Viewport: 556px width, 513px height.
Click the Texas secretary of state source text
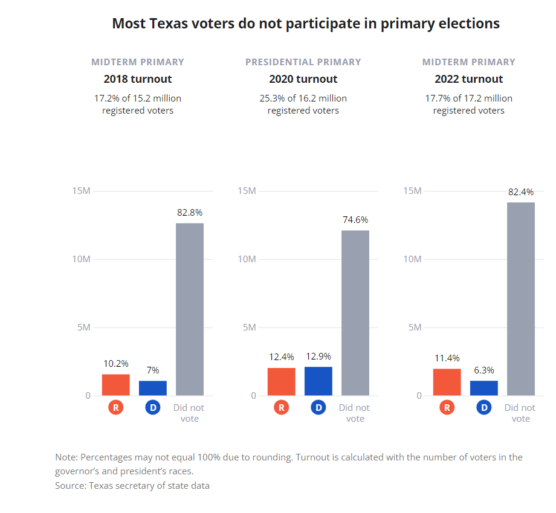coord(132,485)
